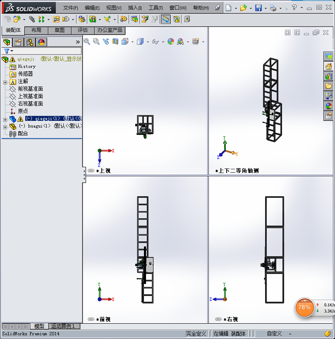Open the Smart Fasteners tool

[56, 19]
